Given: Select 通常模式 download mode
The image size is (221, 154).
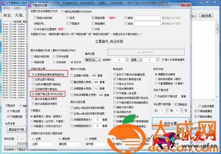Looking at the screenshot, I should point(32,116).
